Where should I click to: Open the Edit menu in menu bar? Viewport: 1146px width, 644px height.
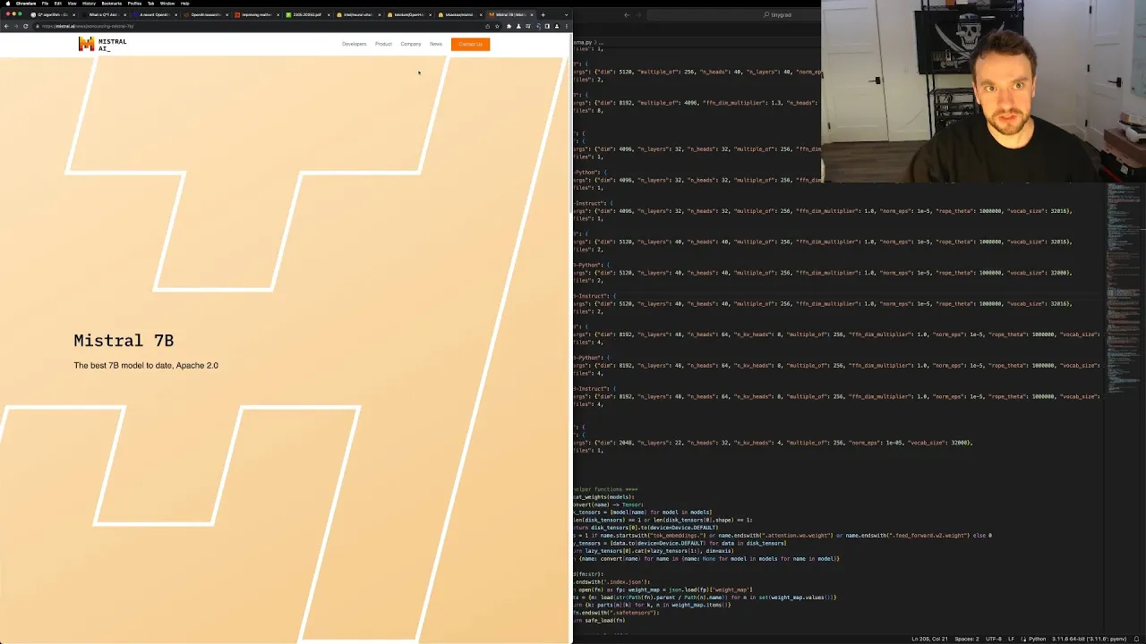coord(57,4)
